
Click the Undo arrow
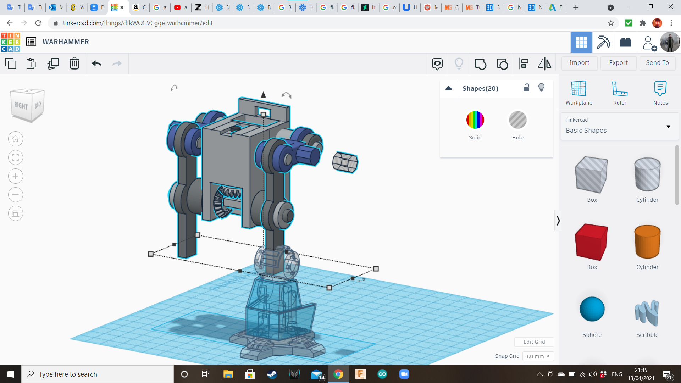pyautogui.click(x=96, y=64)
